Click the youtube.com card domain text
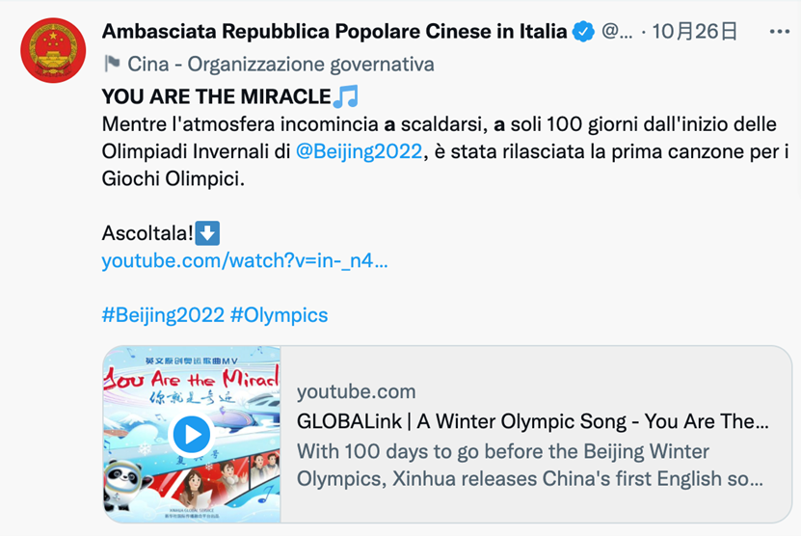 point(357,391)
